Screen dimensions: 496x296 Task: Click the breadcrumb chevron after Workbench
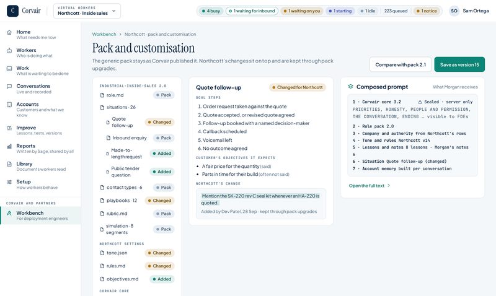[x=120, y=35]
